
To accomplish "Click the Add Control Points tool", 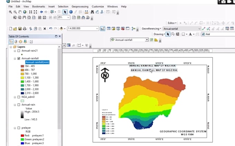I will [204, 28].
